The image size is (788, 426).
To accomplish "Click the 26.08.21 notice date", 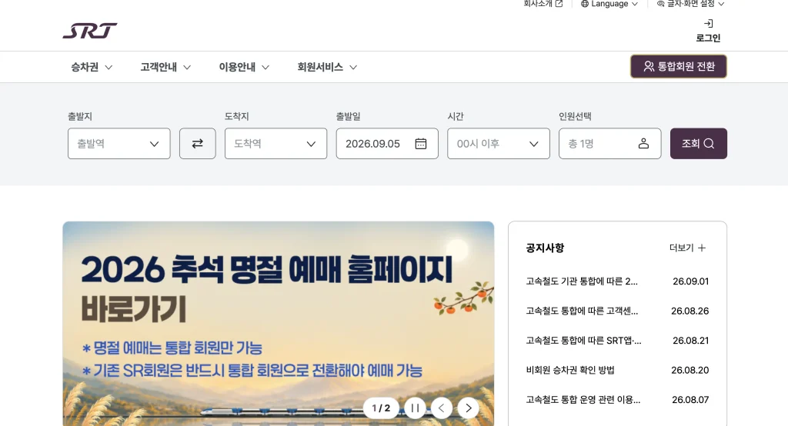I will (690, 341).
